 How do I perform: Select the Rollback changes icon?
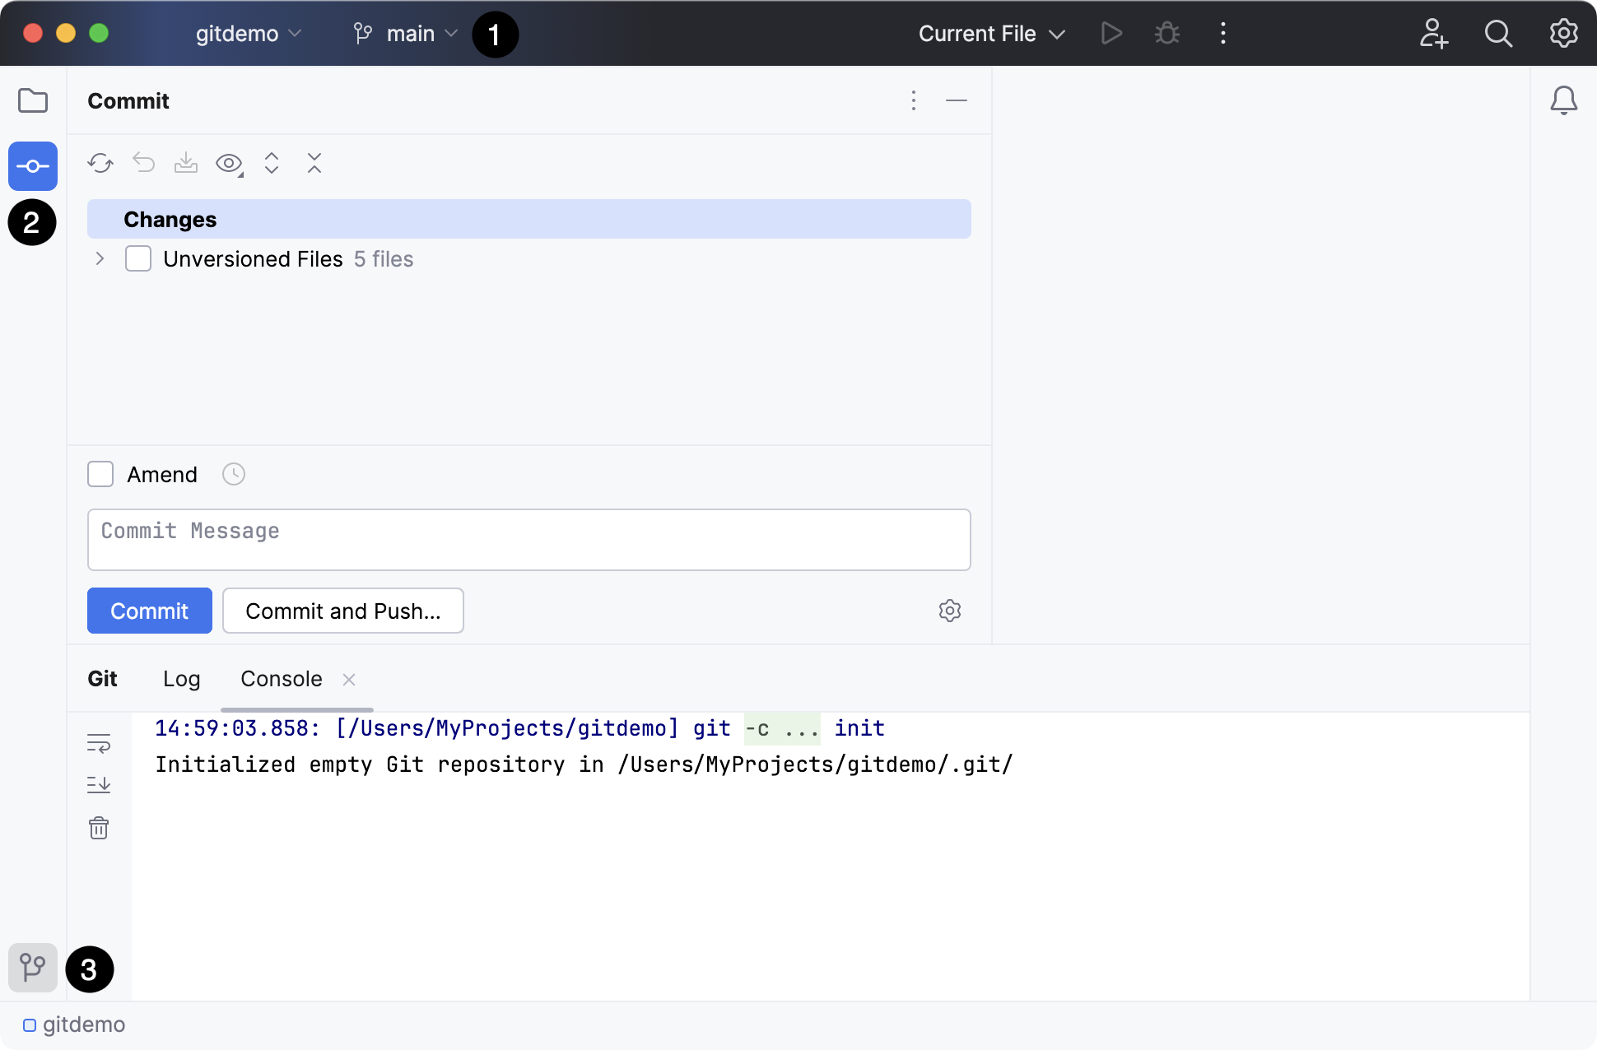(x=143, y=163)
